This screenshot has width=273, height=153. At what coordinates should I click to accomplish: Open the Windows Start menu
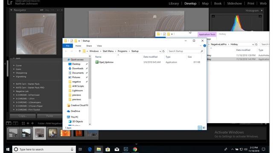click(8, 149)
